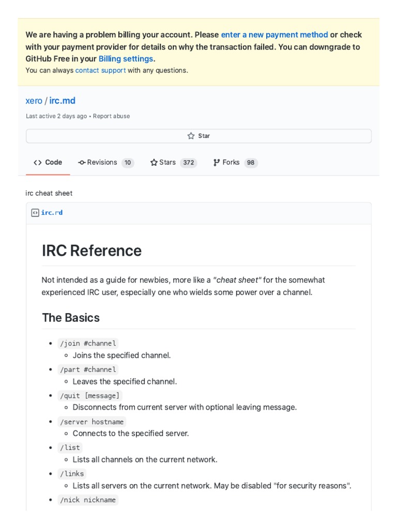The image size is (397, 529).
Task: Click the Forks count badge 98
Action: (251, 163)
